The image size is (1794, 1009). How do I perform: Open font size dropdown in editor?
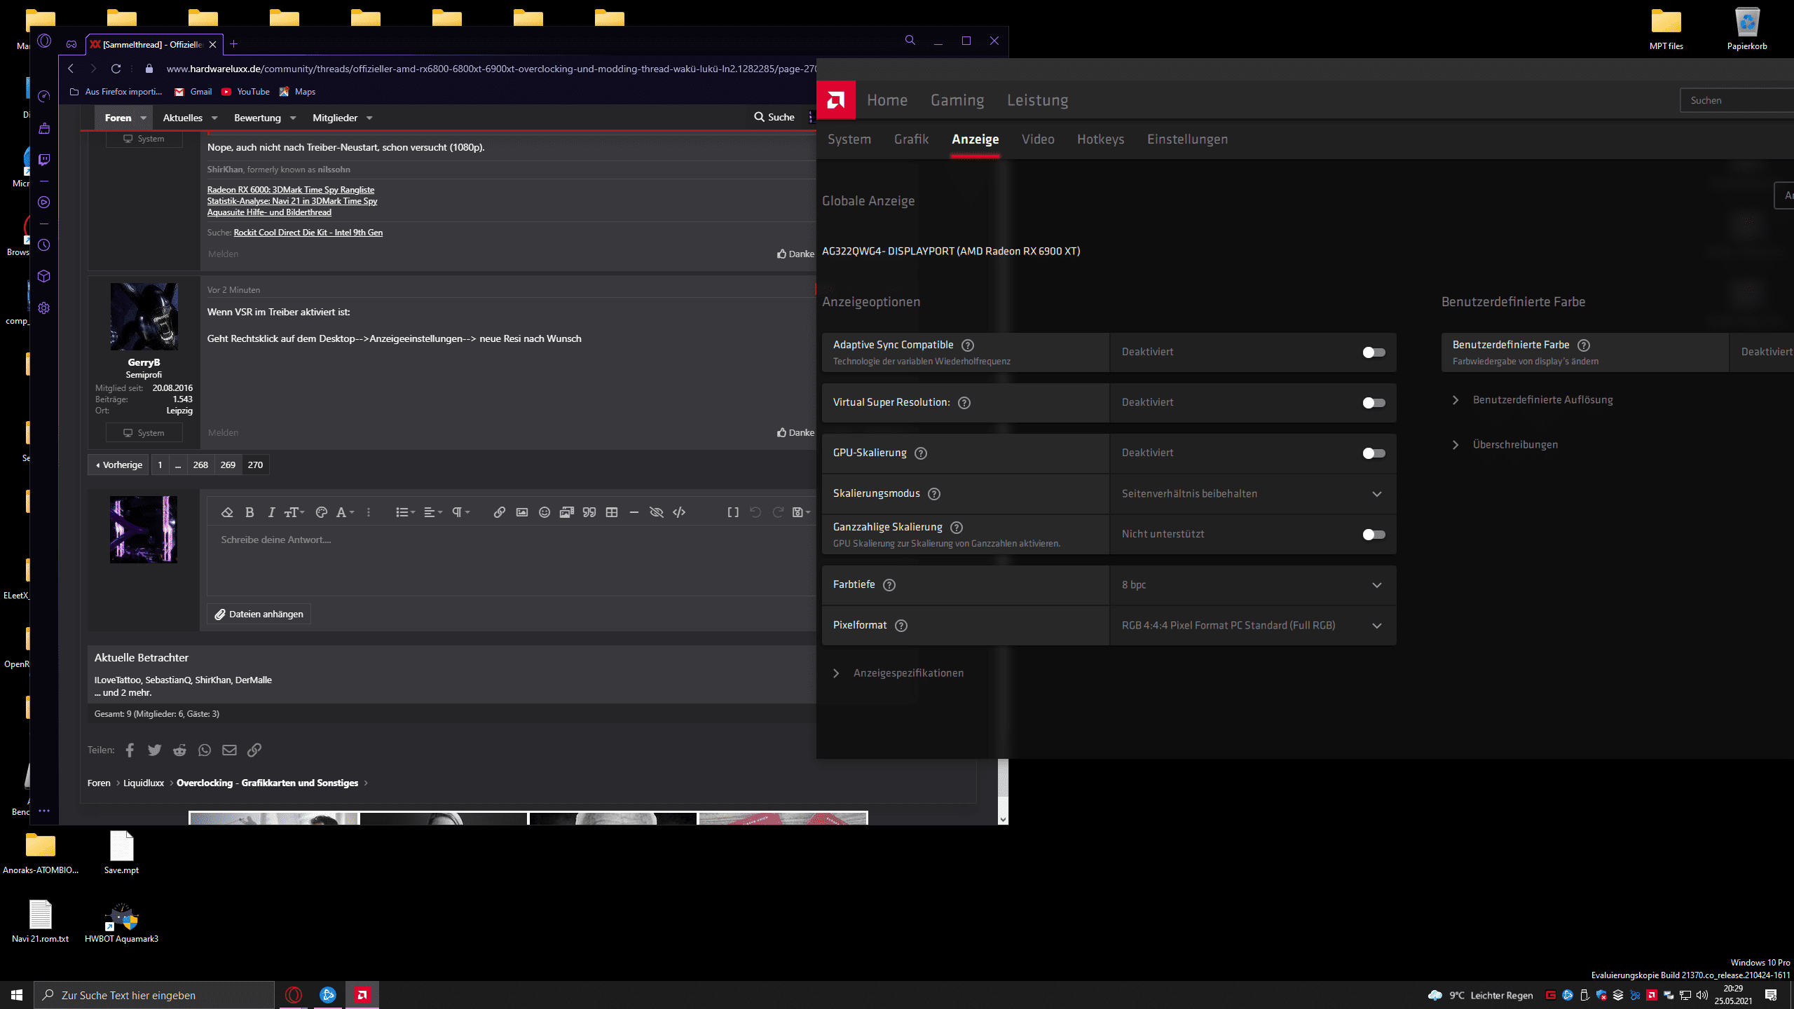click(294, 512)
